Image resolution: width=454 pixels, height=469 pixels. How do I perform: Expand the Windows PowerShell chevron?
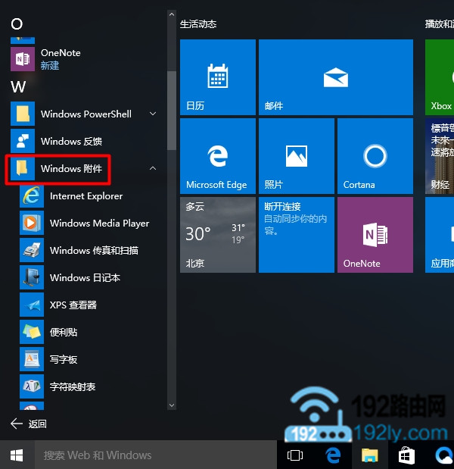tap(153, 114)
